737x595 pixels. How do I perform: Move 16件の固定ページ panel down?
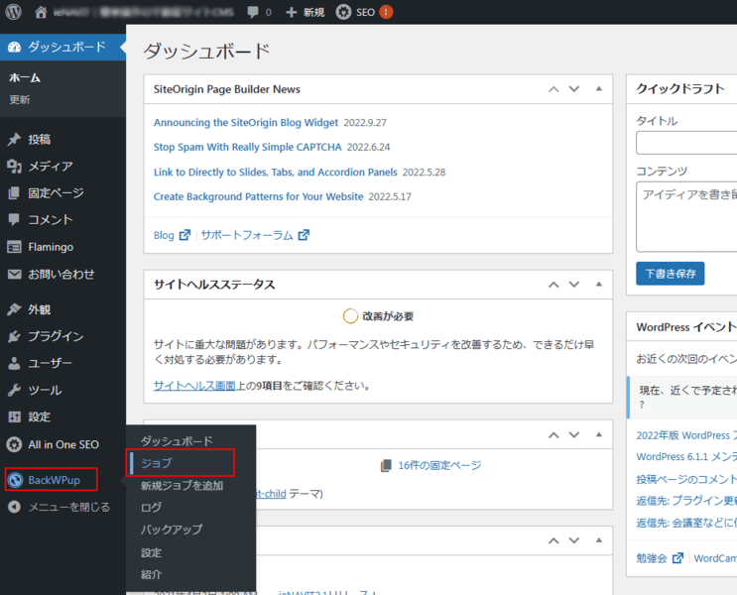tap(574, 434)
